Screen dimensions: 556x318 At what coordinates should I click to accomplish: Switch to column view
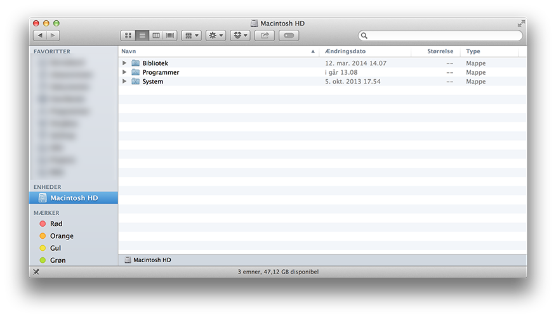156,35
